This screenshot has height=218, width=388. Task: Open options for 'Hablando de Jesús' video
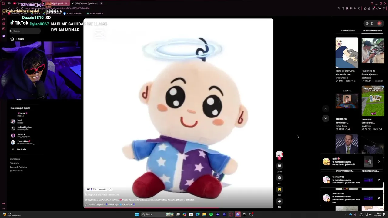coord(383,71)
